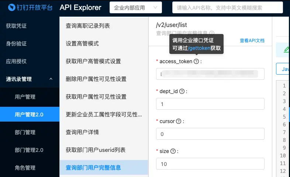Open the 查看API文档 link

click(252, 41)
